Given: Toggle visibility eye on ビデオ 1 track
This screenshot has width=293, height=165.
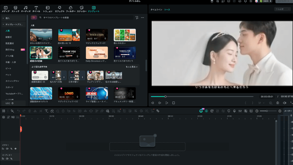Looking at the screenshot, I should point(15,149).
